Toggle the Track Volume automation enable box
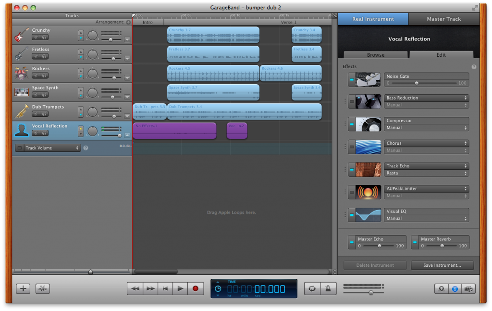 19,148
